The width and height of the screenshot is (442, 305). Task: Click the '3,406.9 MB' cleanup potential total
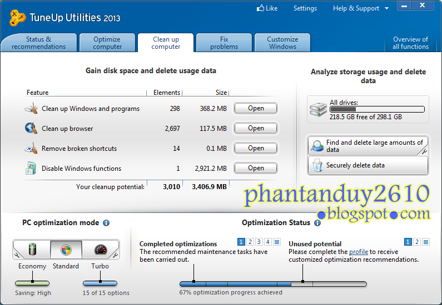point(209,187)
